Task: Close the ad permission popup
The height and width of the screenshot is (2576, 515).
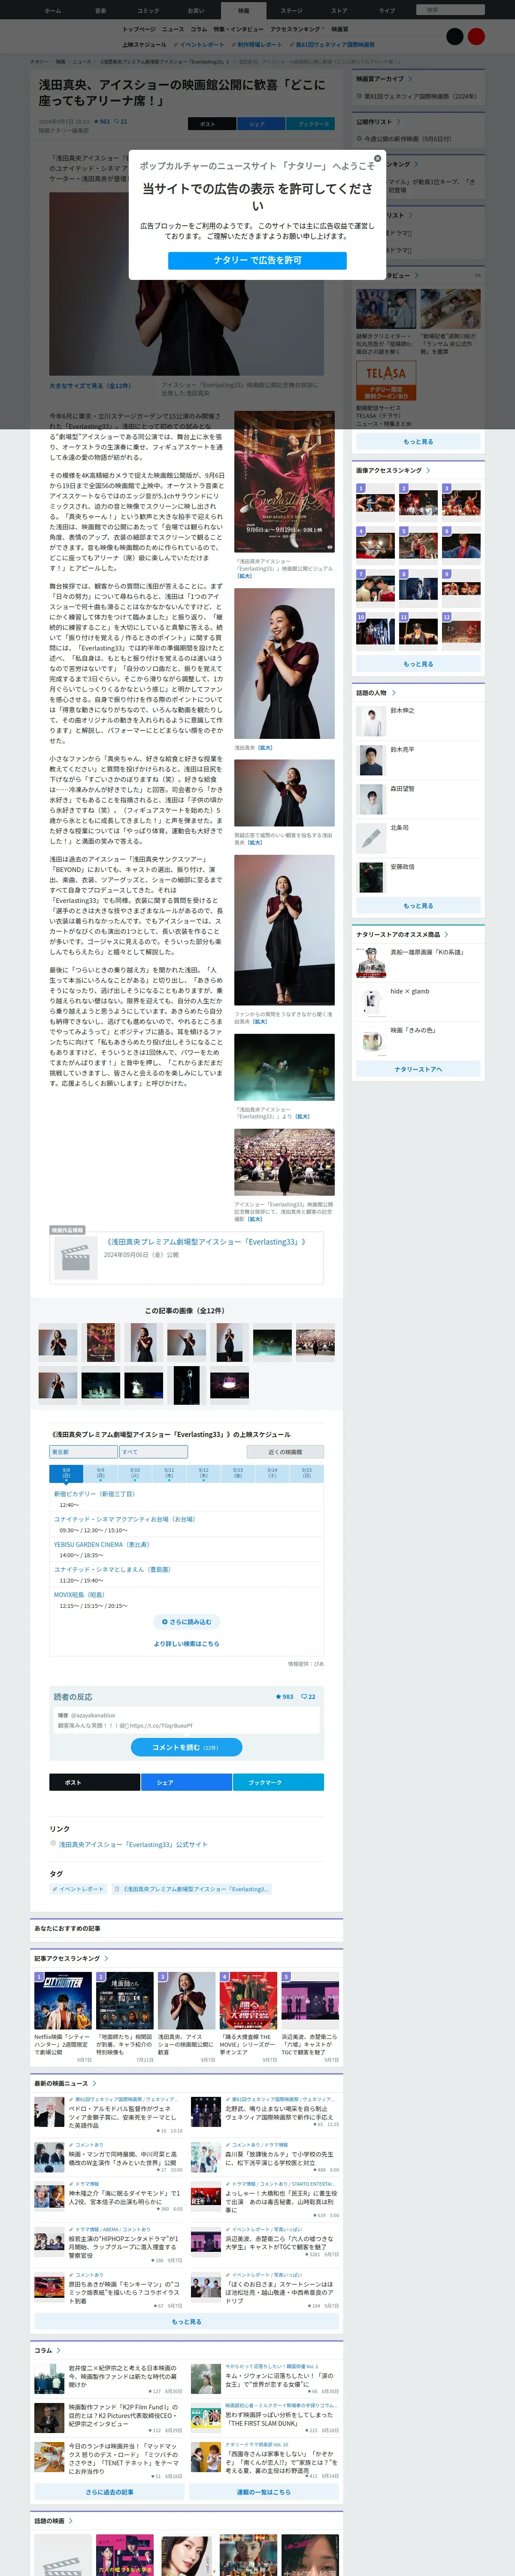Action: (x=377, y=158)
